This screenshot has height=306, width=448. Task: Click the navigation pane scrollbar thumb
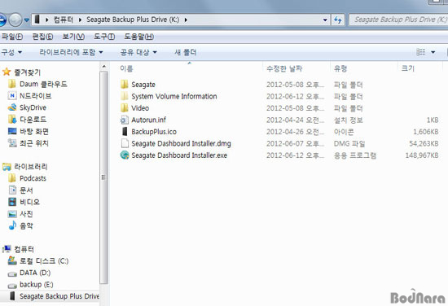(x=104, y=177)
